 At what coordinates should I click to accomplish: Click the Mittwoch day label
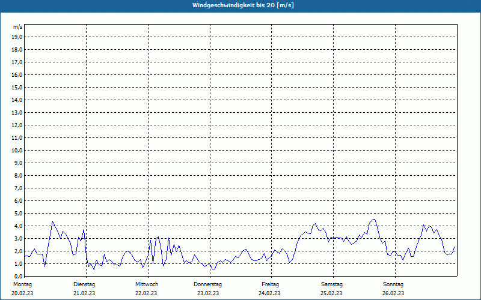coord(147,284)
